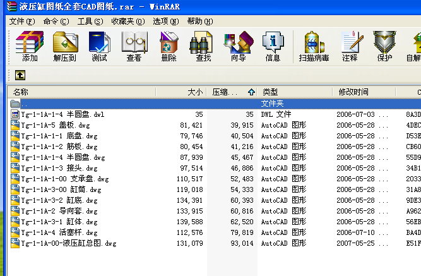Viewport: 421px width, 276px height.
Task: Open the 选项(N) menu
Action: [166, 21]
